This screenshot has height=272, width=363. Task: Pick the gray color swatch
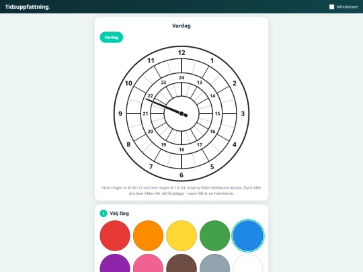(214, 264)
